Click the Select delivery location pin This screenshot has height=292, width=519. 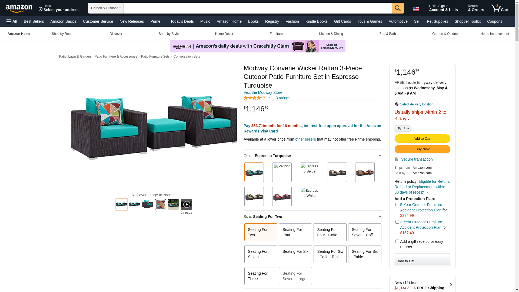[397, 104]
